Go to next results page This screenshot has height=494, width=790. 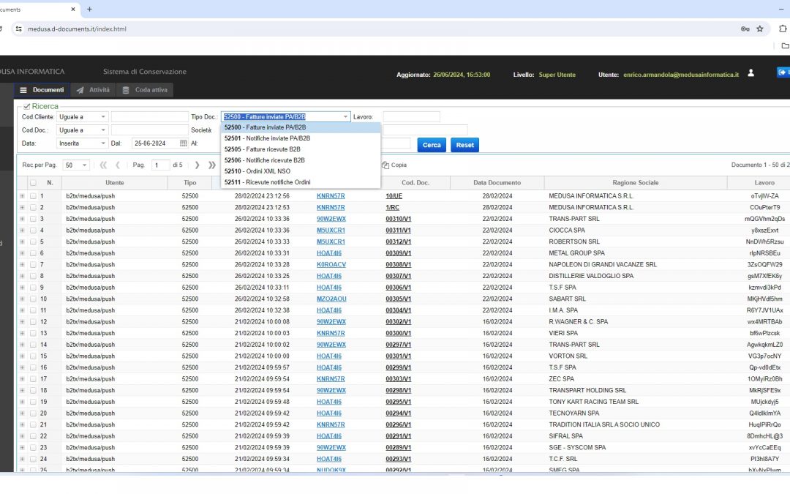pos(197,165)
